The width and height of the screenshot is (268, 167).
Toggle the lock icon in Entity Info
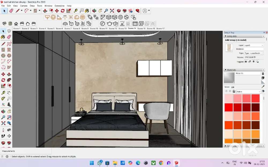pyautogui.click(x=250, y=61)
